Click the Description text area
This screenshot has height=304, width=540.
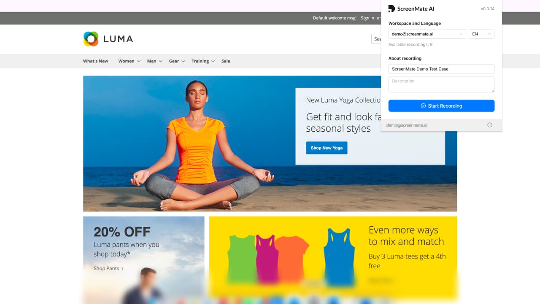(441, 84)
